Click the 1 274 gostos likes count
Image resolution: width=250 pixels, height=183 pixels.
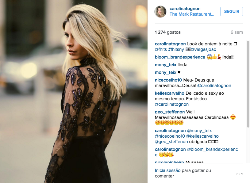coord(167,32)
